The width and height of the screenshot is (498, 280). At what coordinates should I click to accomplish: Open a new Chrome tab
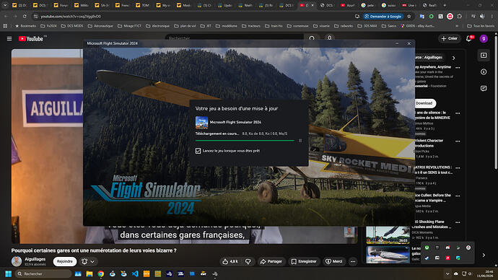click(x=445, y=5)
